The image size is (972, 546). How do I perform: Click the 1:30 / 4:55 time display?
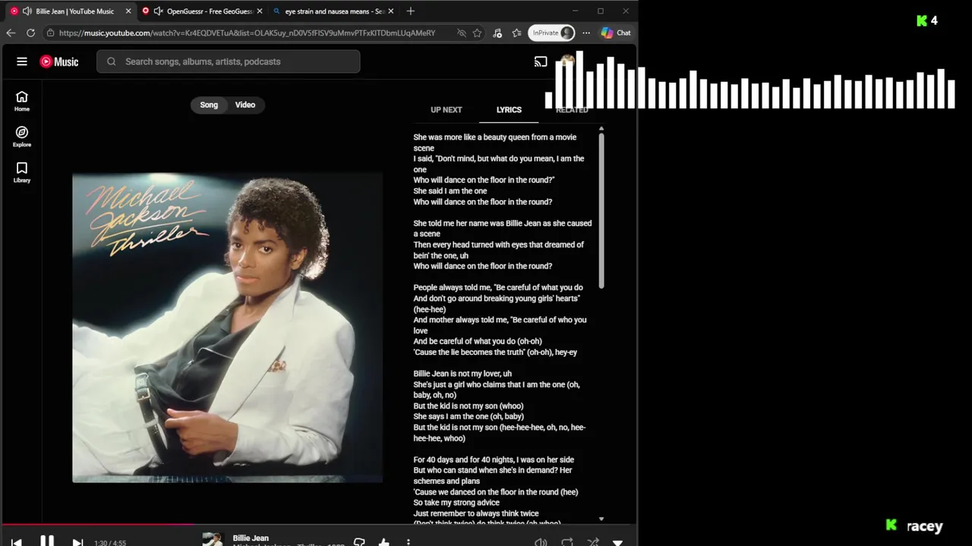tap(110, 543)
